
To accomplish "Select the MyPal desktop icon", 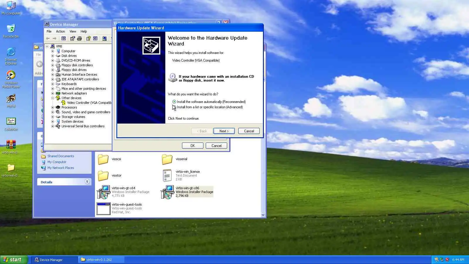I will [x=11, y=101].
